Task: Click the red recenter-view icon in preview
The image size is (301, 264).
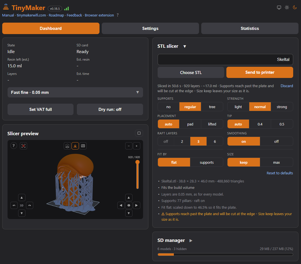Action: [23, 146]
